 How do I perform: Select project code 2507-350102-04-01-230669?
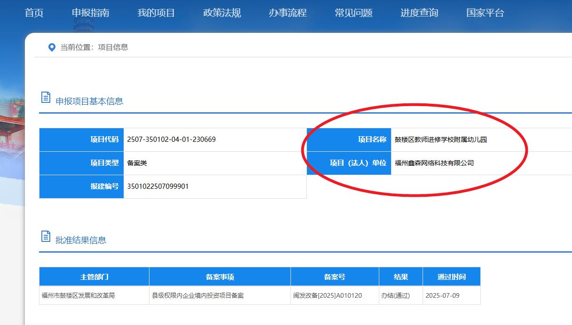pyautogui.click(x=172, y=139)
